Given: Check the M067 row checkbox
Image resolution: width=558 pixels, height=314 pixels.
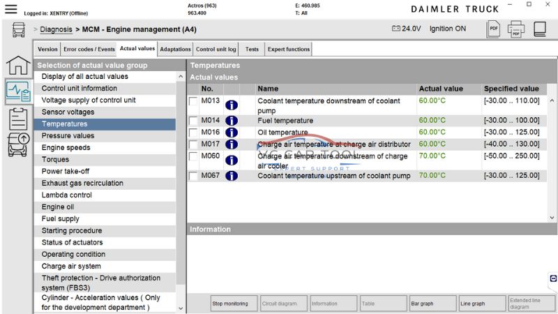Looking at the screenshot, I should (194, 177).
